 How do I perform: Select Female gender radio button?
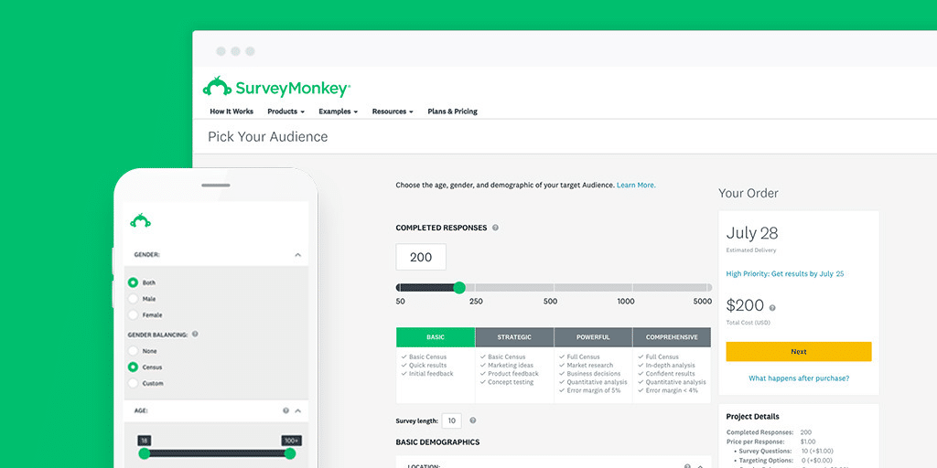click(x=133, y=314)
